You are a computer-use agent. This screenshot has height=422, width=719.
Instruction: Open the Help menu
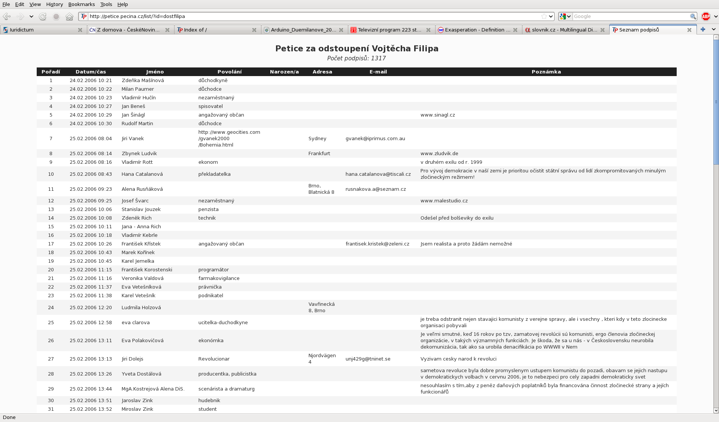(x=122, y=4)
